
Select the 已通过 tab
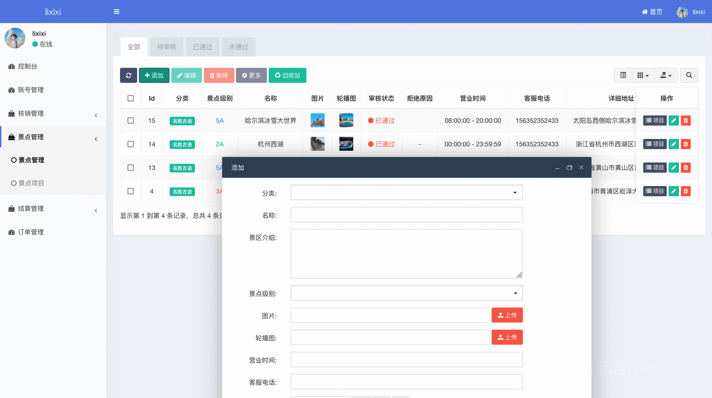203,47
